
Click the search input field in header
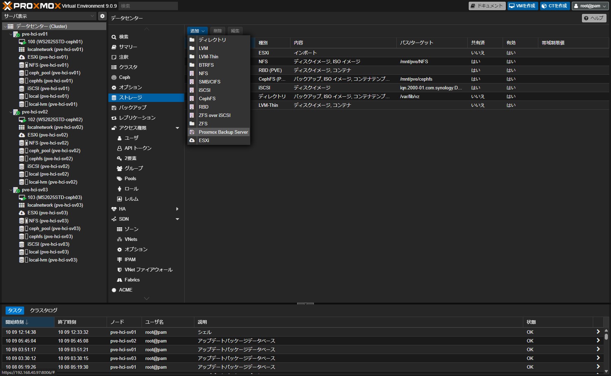148,6
